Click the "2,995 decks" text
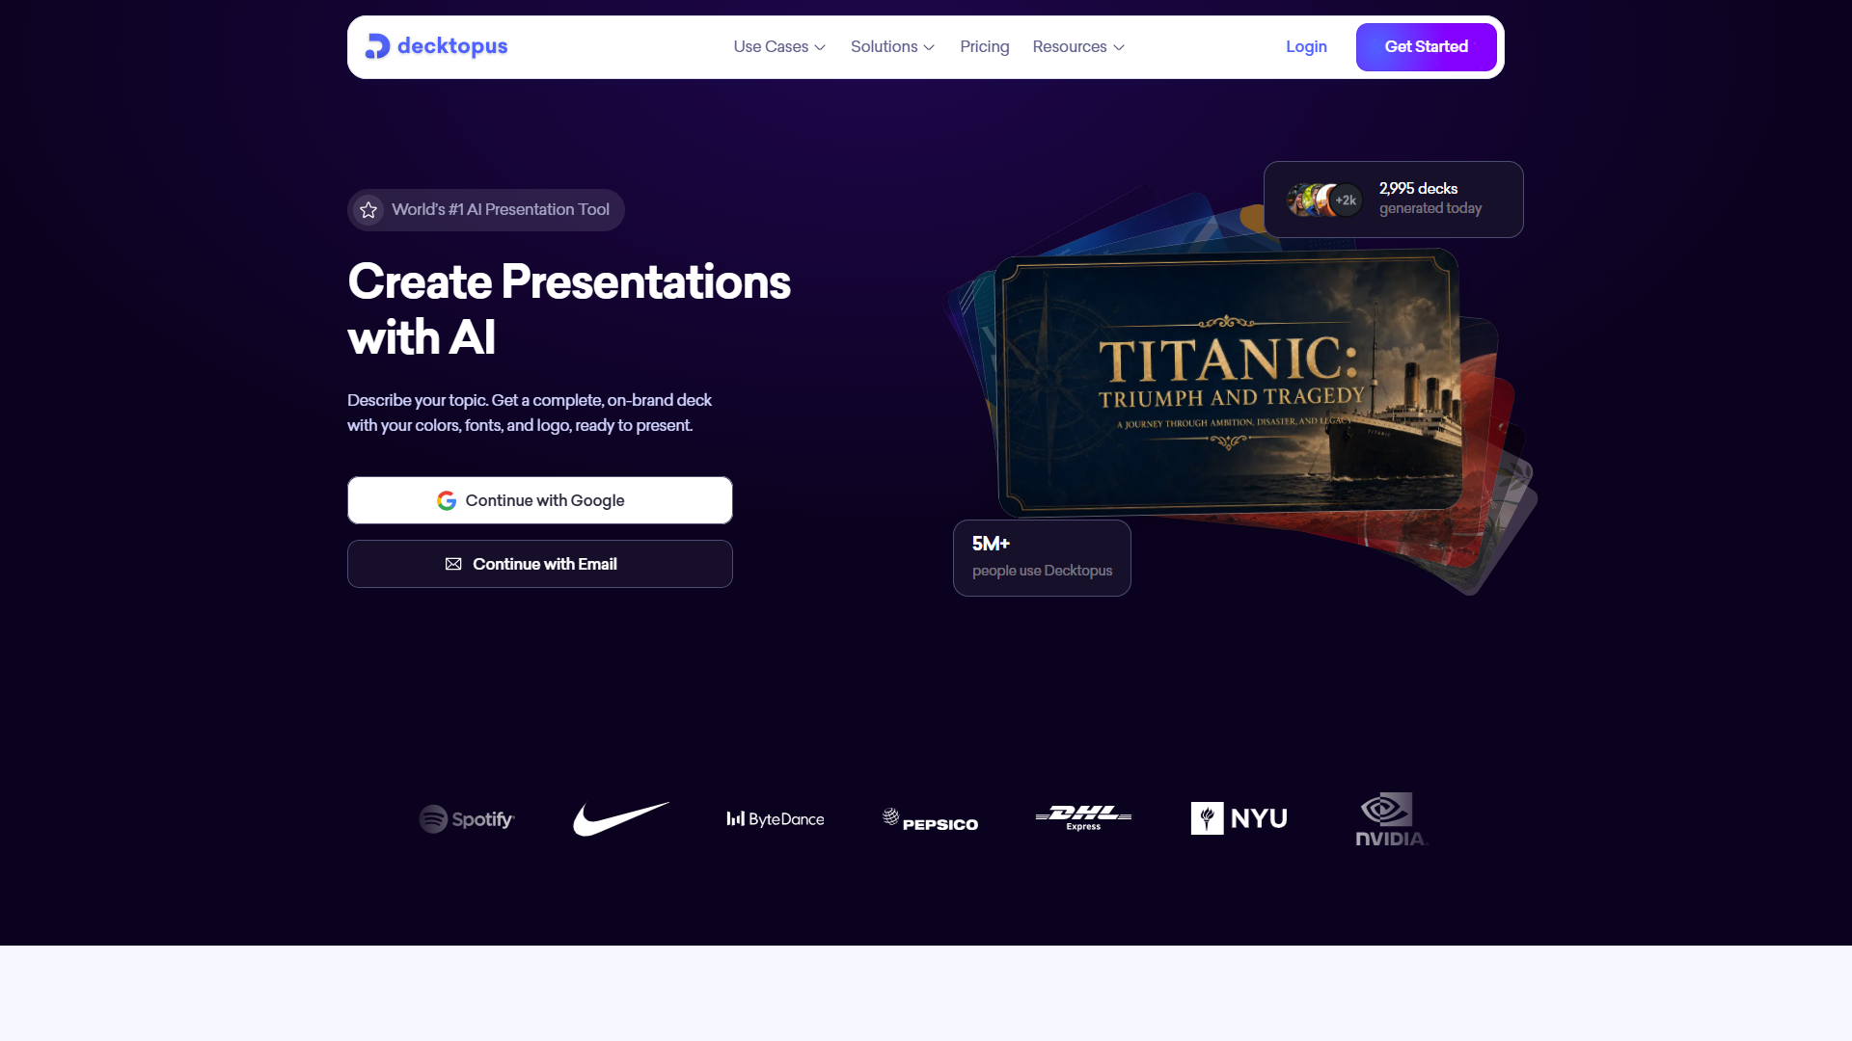The width and height of the screenshot is (1852, 1041). coord(1418,189)
